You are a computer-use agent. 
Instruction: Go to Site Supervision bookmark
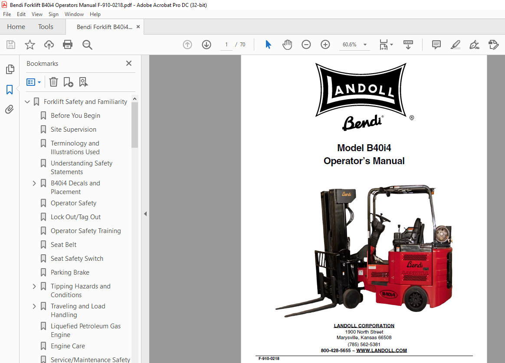coord(73,130)
